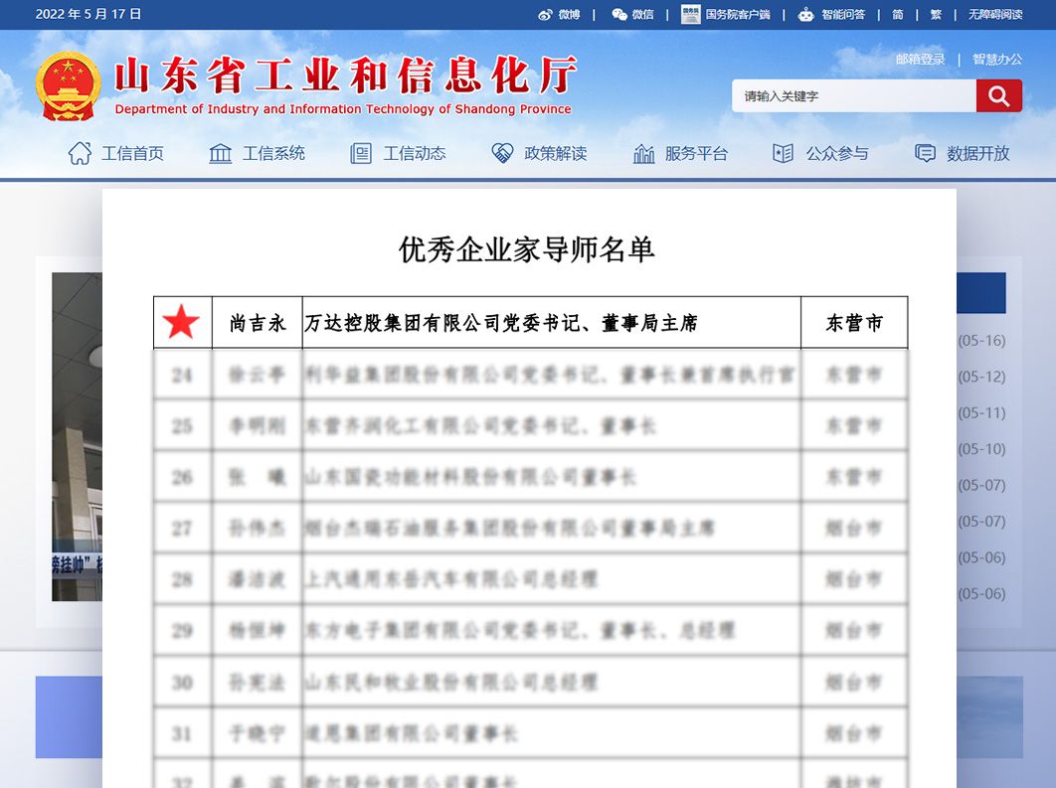Click the 国务院客户端 client icon
The image size is (1056, 788).
690,14
